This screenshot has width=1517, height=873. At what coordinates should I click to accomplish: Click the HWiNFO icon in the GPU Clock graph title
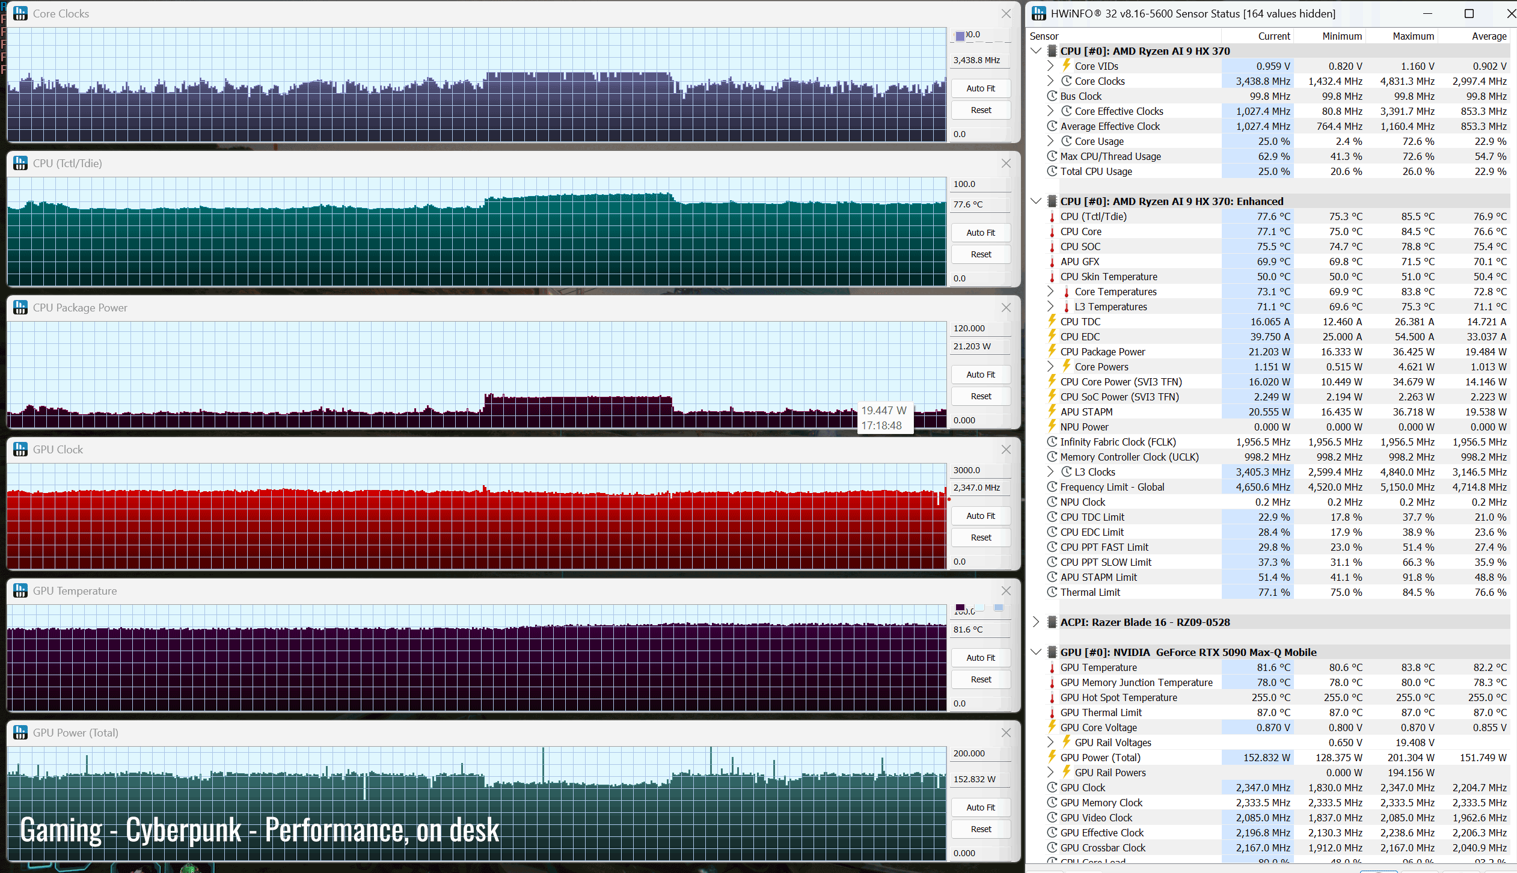coord(20,449)
